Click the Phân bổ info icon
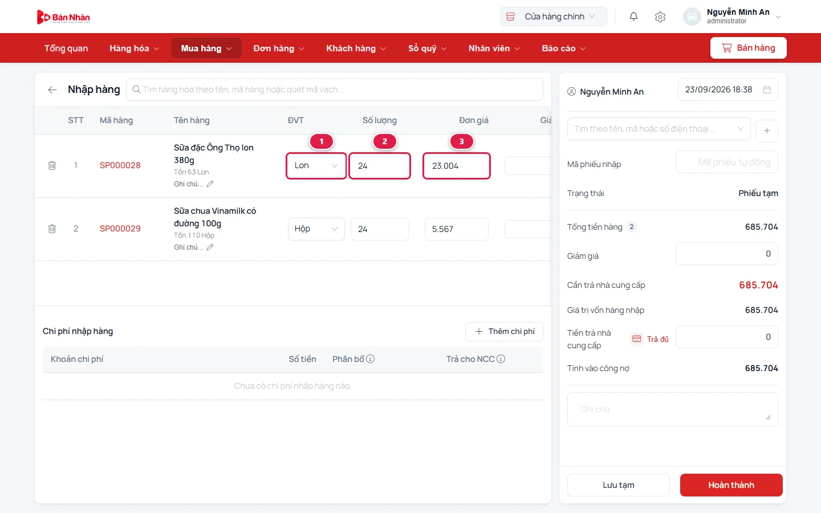 point(370,359)
